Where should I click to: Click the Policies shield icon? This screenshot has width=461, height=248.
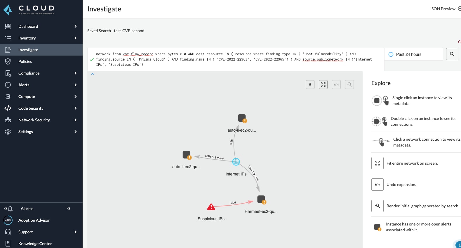[x=8, y=61]
